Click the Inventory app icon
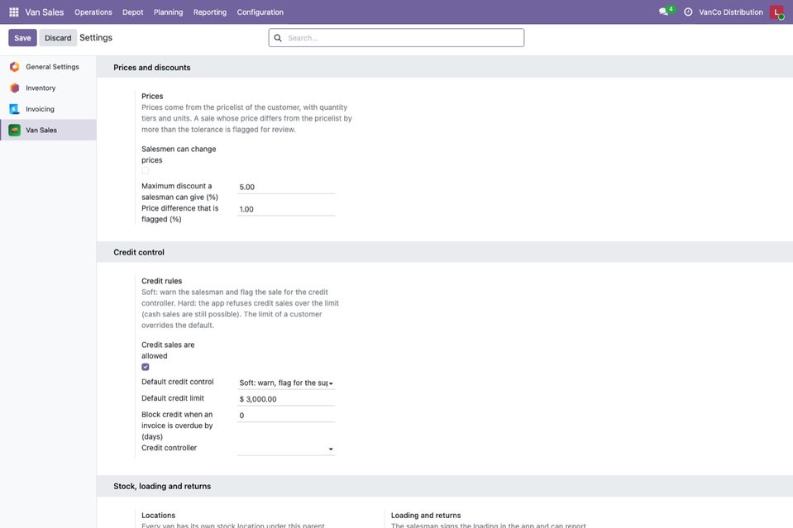The height and width of the screenshot is (528, 793). (x=15, y=88)
